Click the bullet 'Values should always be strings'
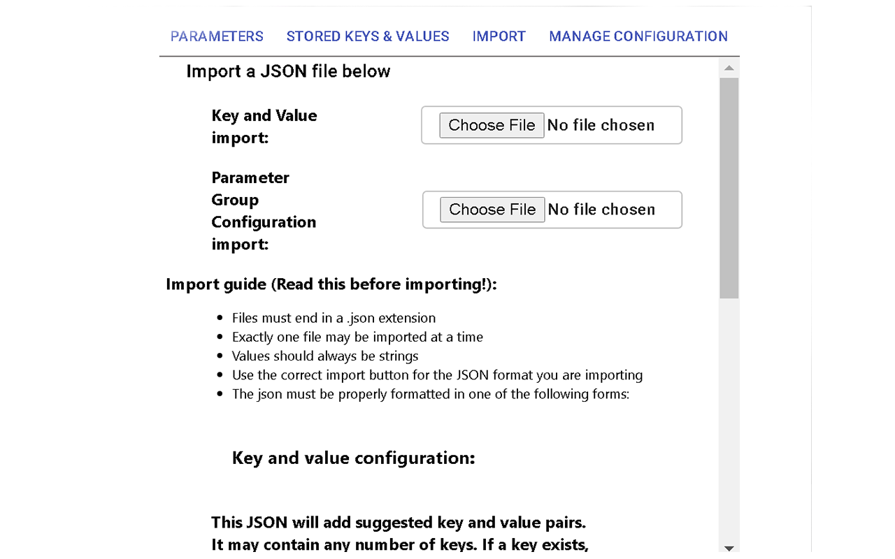Image resolution: width=895 pixels, height=559 pixels. 324,356
